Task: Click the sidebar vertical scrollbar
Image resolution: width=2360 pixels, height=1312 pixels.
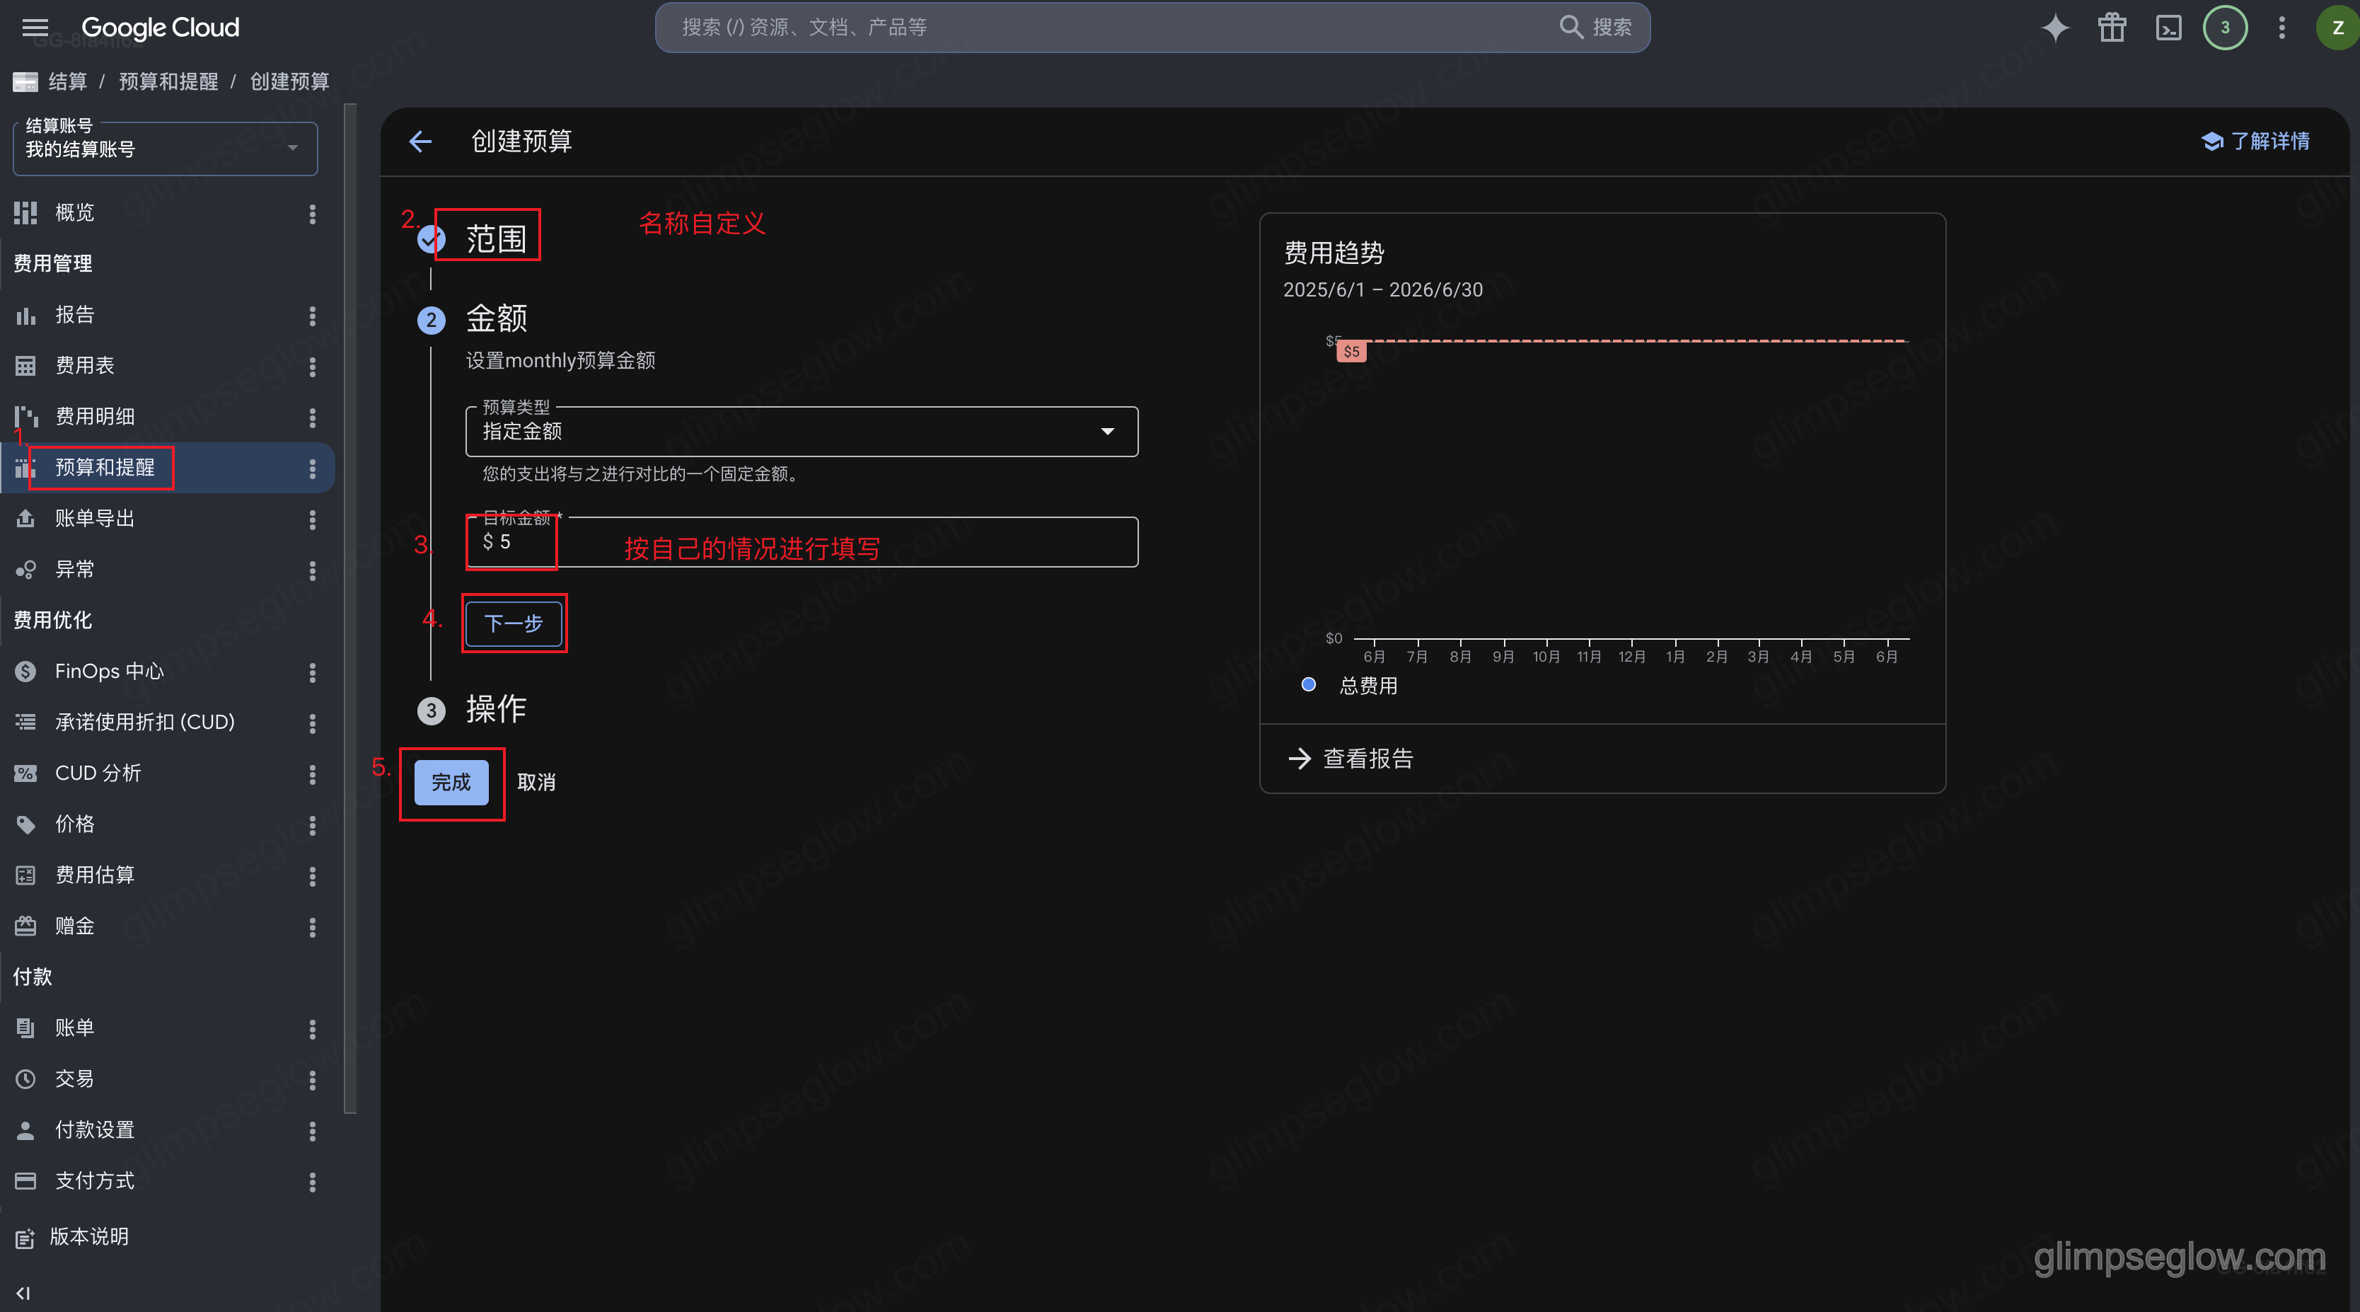Action: tap(350, 609)
